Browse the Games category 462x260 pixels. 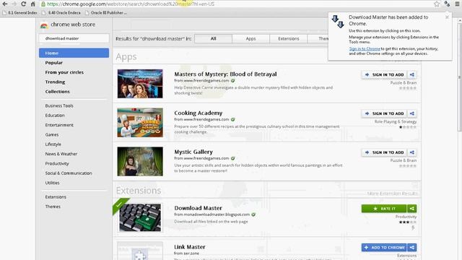[52, 134]
